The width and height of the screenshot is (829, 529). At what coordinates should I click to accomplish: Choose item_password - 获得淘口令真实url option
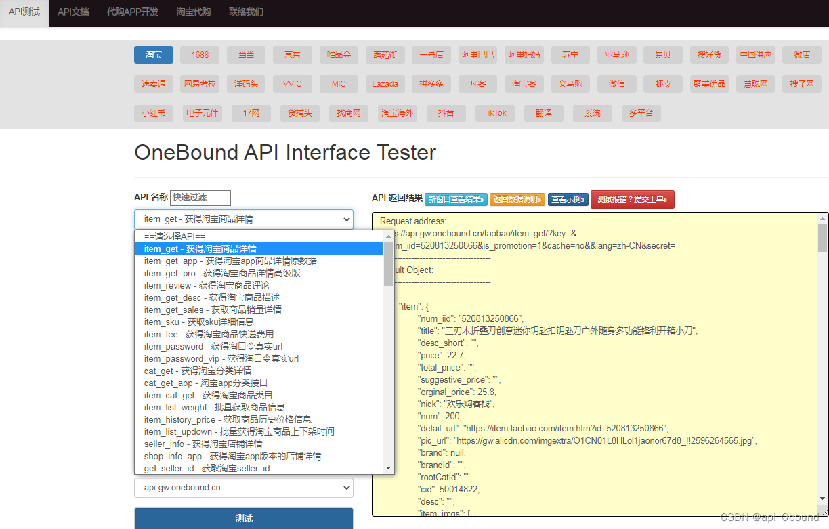point(259,346)
